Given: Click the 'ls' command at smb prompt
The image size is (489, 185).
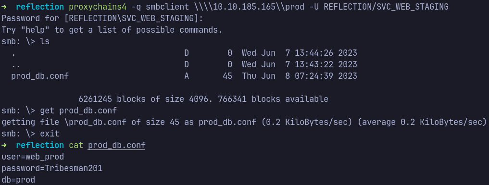Looking at the screenshot, I should (45, 41).
